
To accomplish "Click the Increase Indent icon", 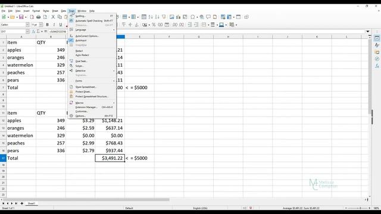I will click(x=190, y=25).
